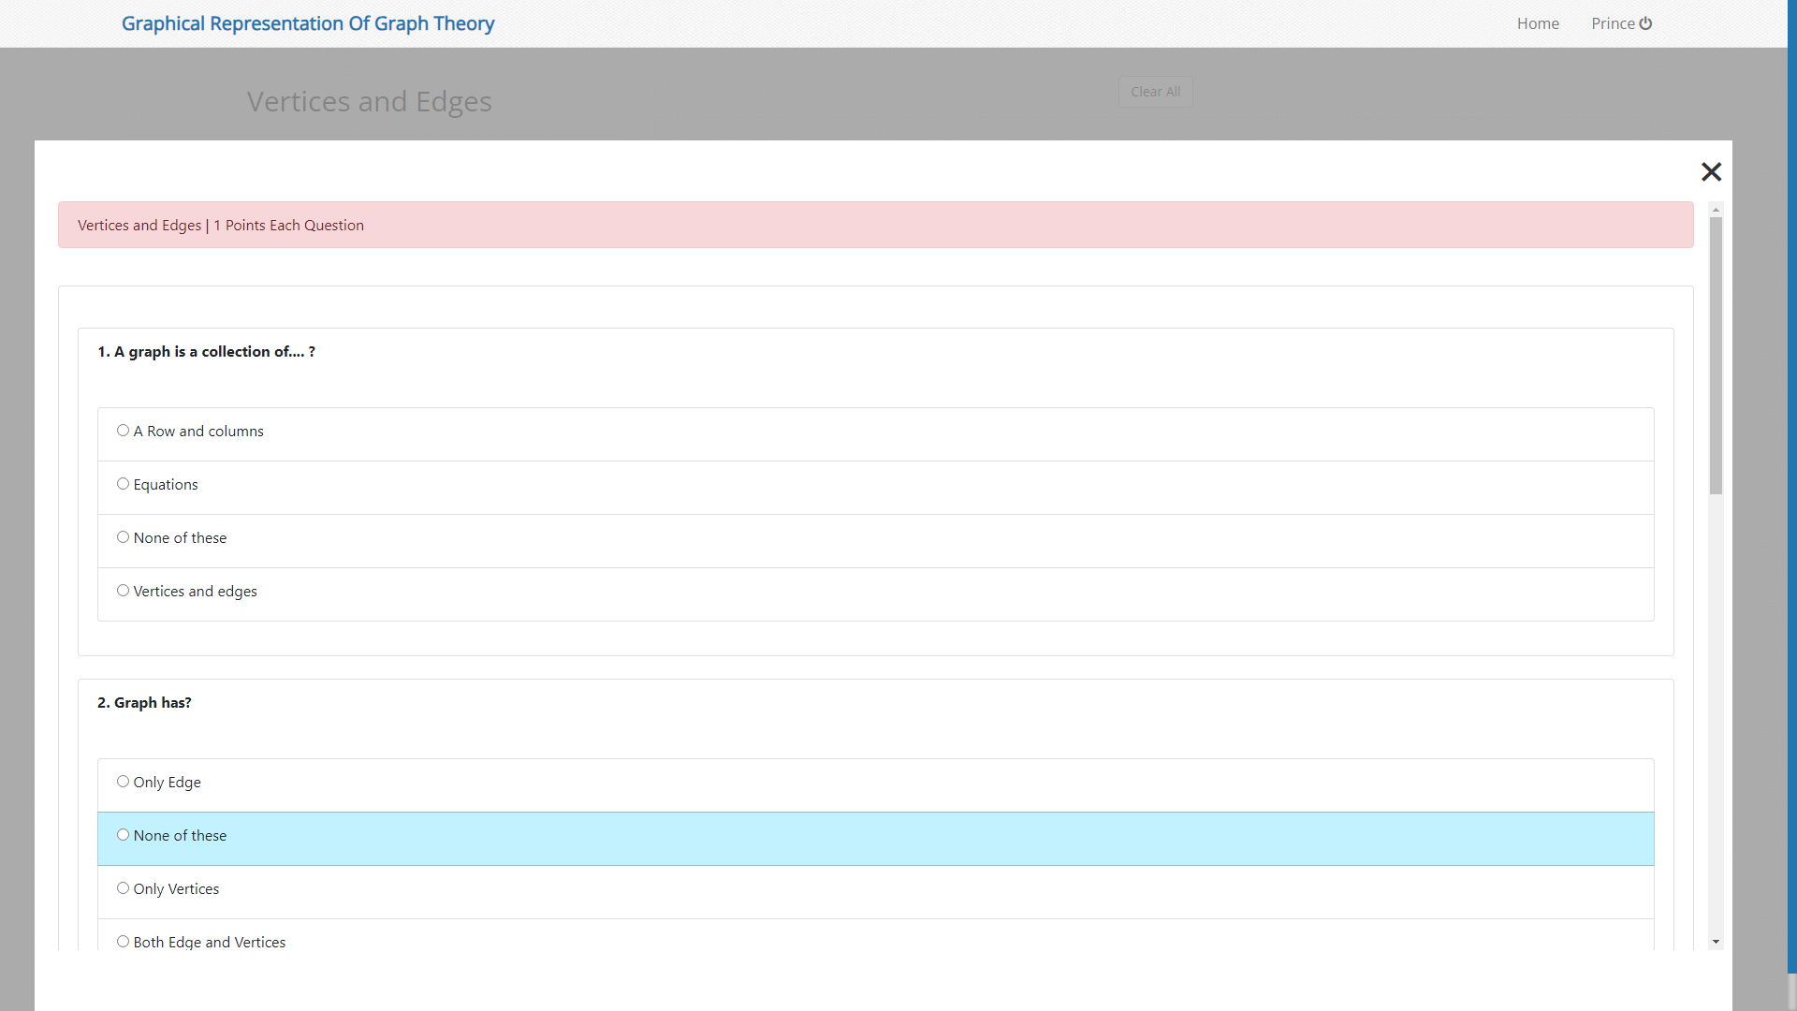
Task: Choose 'None of these' for question 2
Action: coord(123,835)
